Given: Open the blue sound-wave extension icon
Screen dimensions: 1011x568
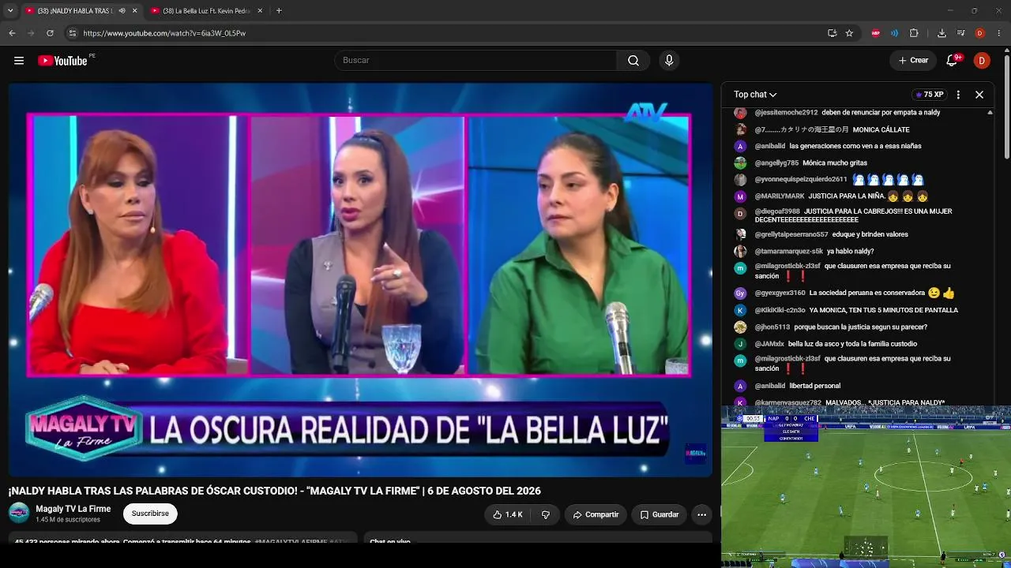Looking at the screenshot, I should pos(895,33).
